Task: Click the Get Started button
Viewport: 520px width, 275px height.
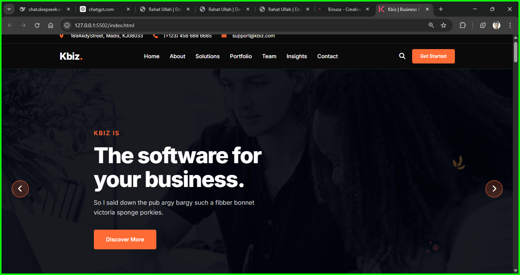Action: [433, 56]
